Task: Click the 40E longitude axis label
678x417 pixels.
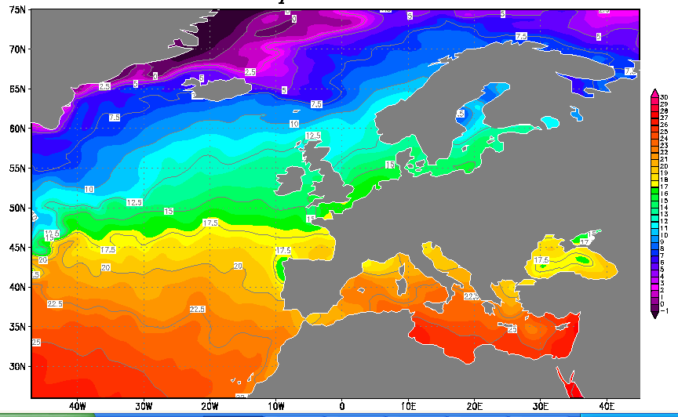Action: (606, 406)
